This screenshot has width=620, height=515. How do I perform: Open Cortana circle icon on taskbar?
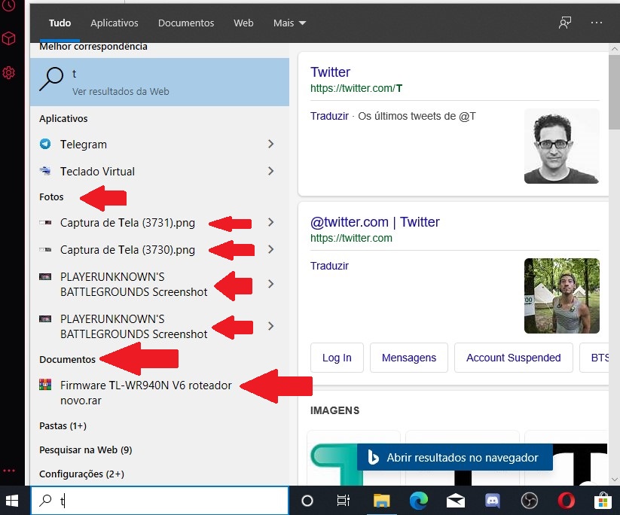(307, 501)
